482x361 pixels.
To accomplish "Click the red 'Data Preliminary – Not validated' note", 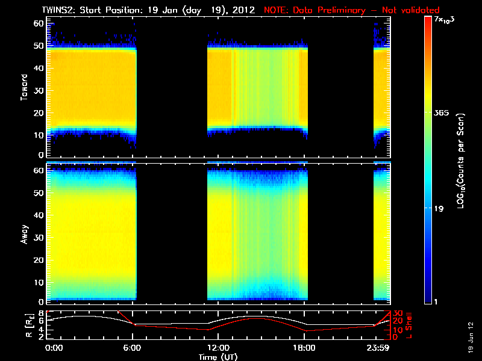I will (x=352, y=10).
